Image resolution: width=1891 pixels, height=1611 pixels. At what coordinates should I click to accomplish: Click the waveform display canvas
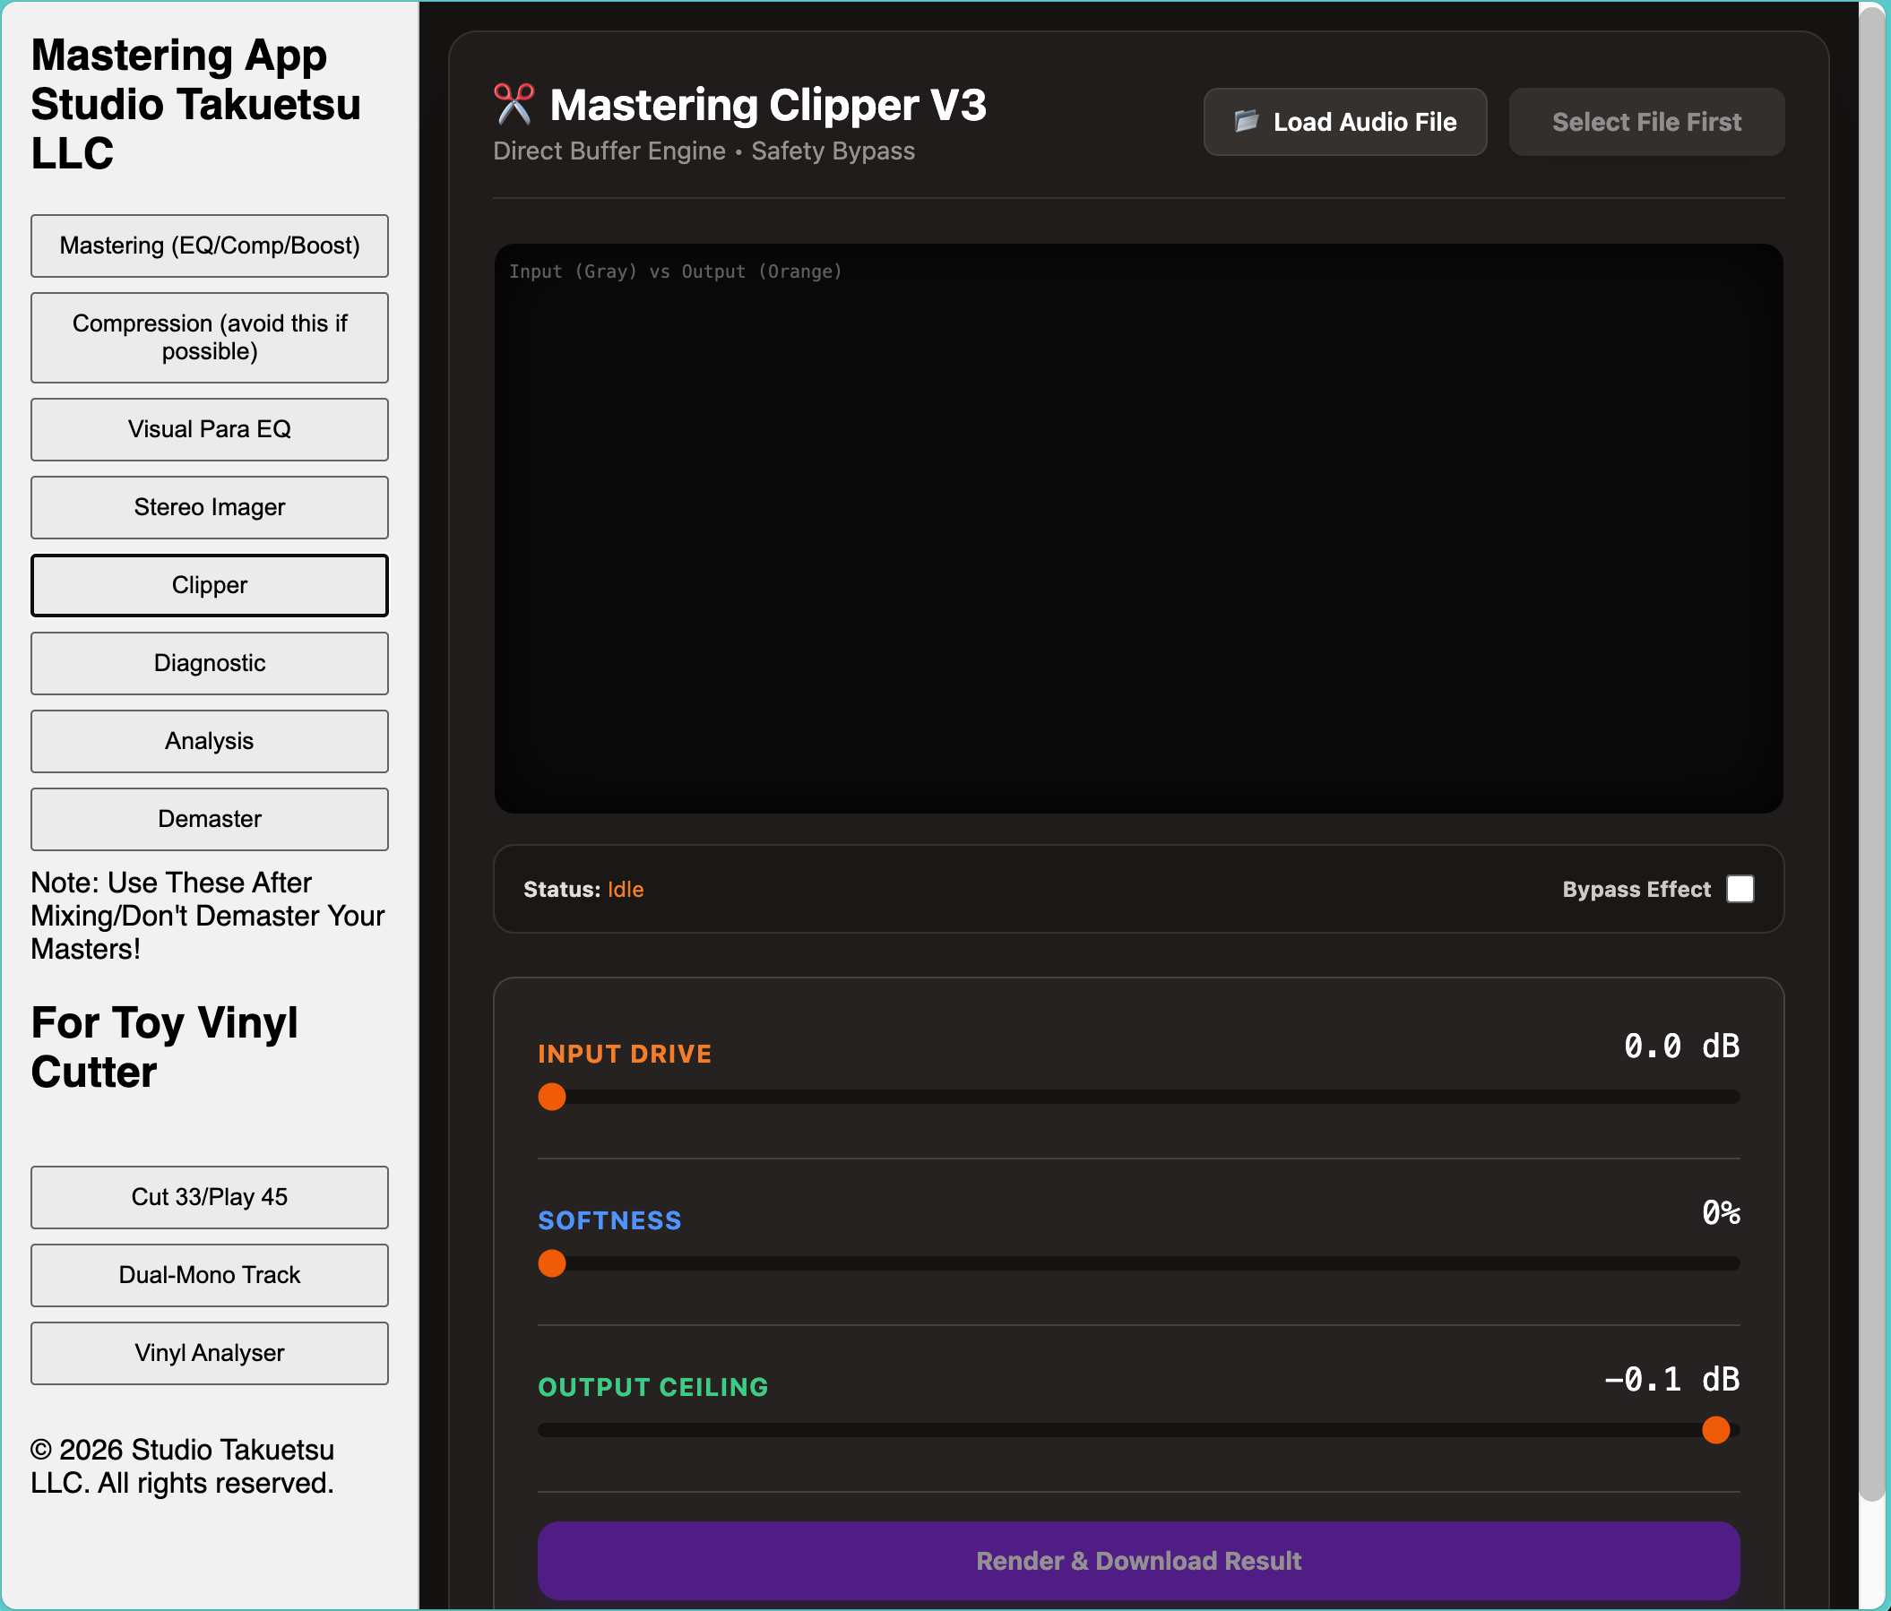(x=1138, y=530)
